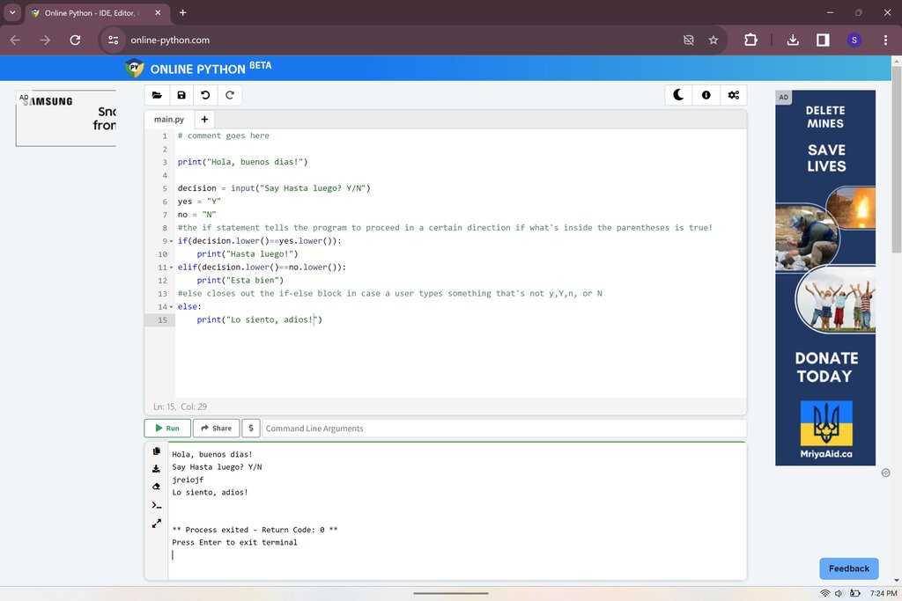902x601 pixels.
Task: Add a new file tab with plus button
Action: tap(204, 120)
